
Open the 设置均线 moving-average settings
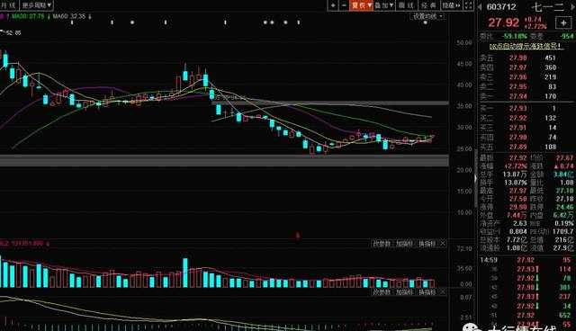(x=427, y=16)
